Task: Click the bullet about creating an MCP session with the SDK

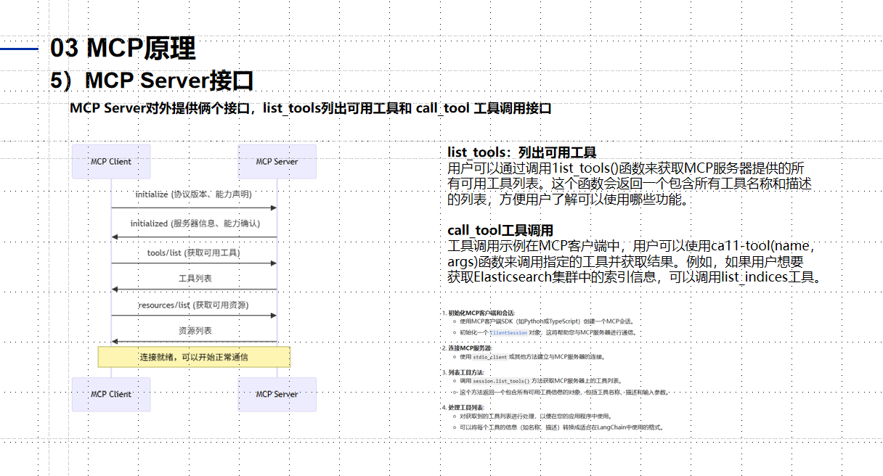Action: point(547,321)
